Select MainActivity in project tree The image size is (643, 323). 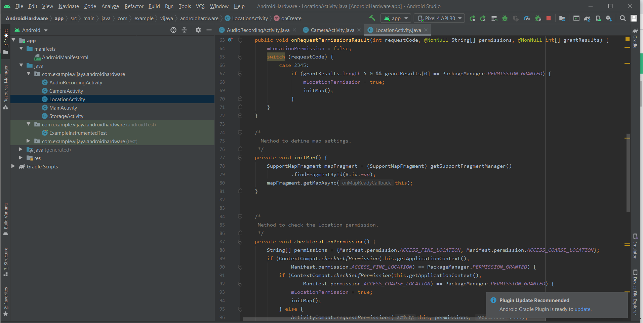(63, 108)
